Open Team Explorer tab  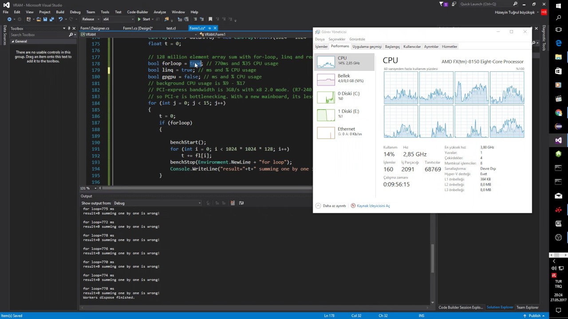(527, 307)
